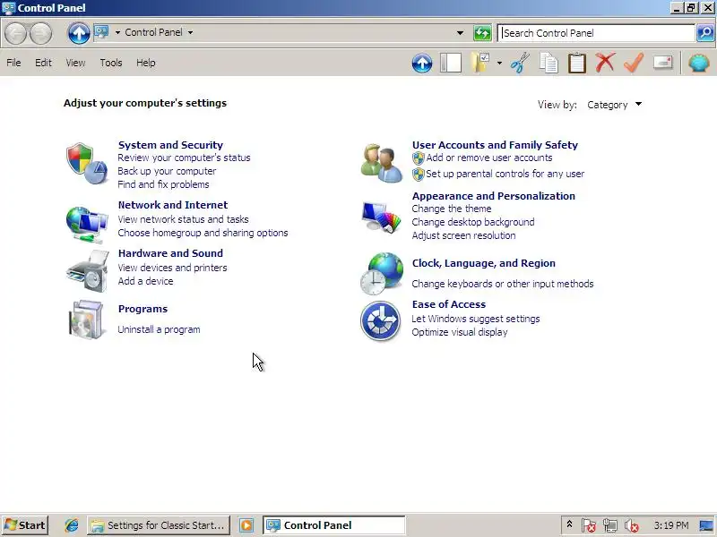Viewport: 717px width, 537px height.
Task: Click the Back navigation arrow button
Action: click(15, 33)
